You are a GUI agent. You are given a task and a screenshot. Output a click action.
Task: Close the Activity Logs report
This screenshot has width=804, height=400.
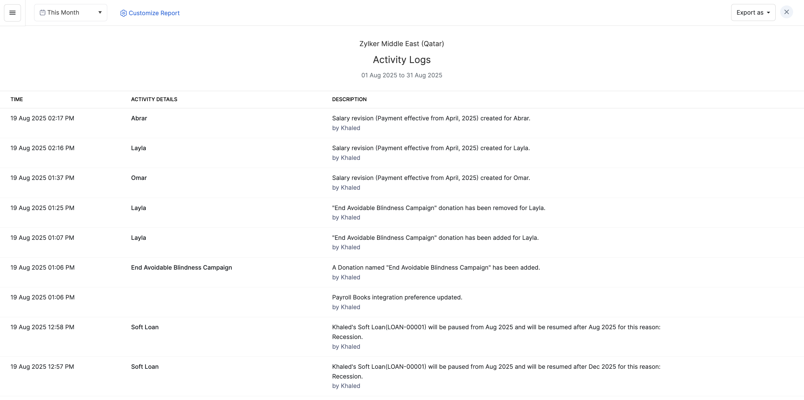[786, 12]
